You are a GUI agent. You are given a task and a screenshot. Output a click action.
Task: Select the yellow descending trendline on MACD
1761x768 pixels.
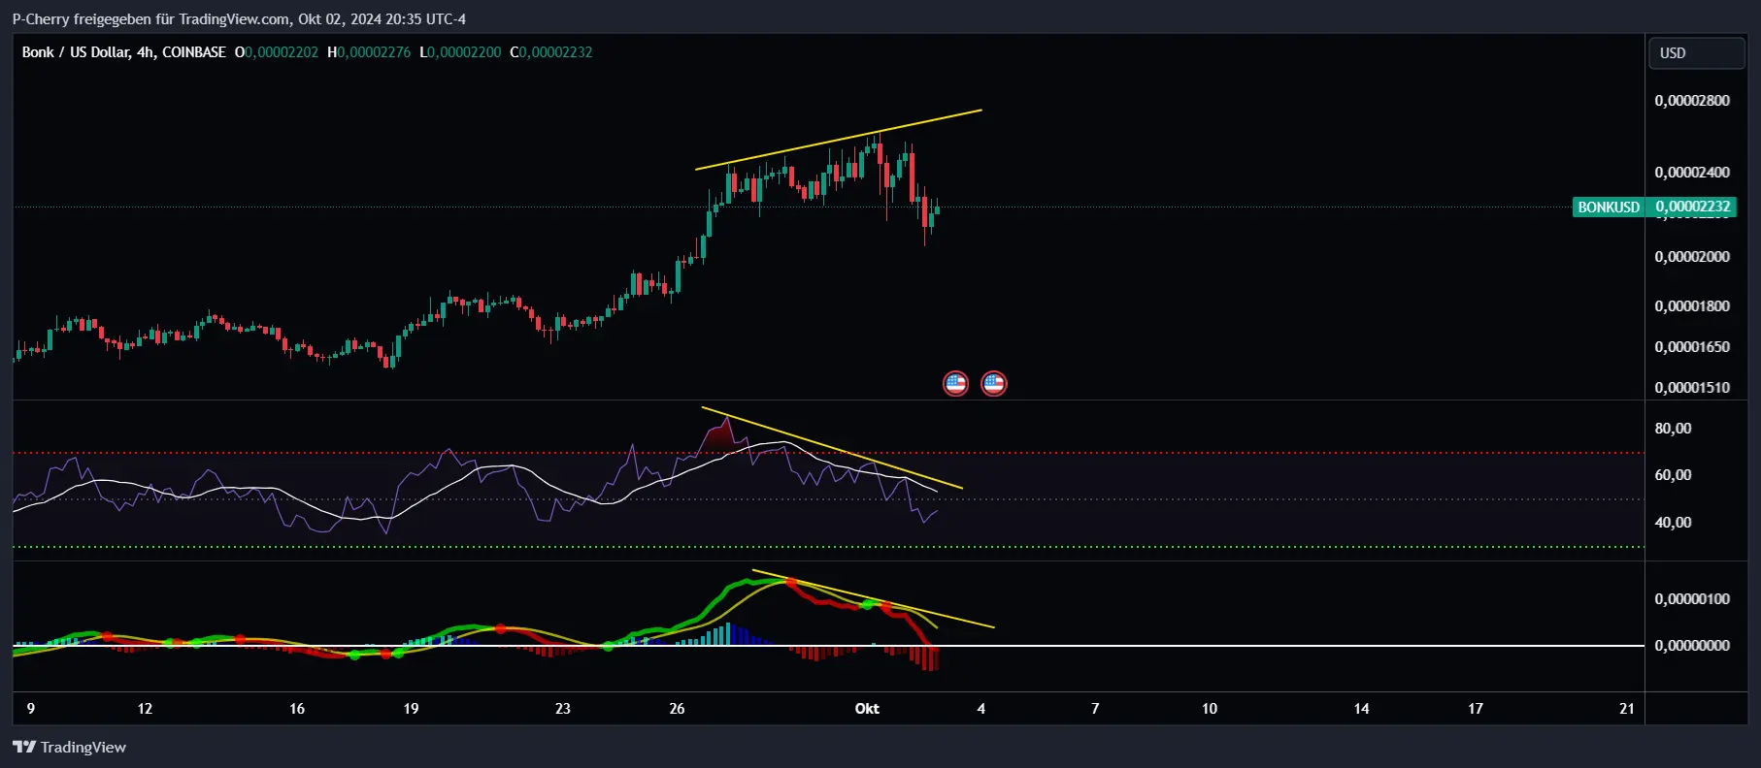pyautogui.click(x=874, y=599)
